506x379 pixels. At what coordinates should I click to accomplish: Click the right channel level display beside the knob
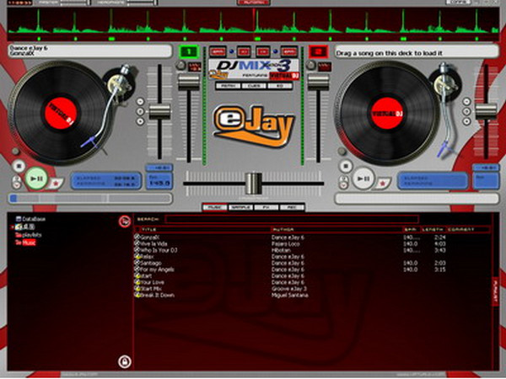coord(325,67)
